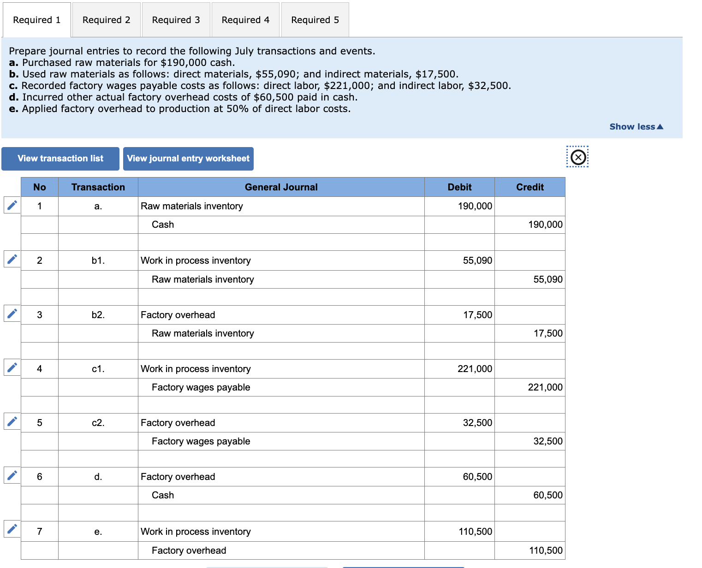Image resolution: width=702 pixels, height=568 pixels.
Task: Select the 60,500 debit amount
Action: (x=460, y=477)
